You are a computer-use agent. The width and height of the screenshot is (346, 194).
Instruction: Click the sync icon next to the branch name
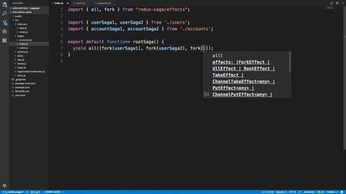(27, 192)
